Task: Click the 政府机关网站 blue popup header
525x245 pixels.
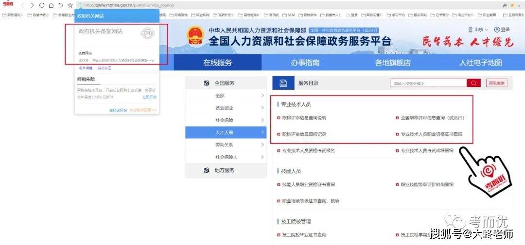Action: tap(117, 16)
